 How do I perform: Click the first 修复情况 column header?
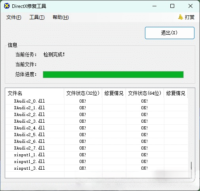[114, 93]
